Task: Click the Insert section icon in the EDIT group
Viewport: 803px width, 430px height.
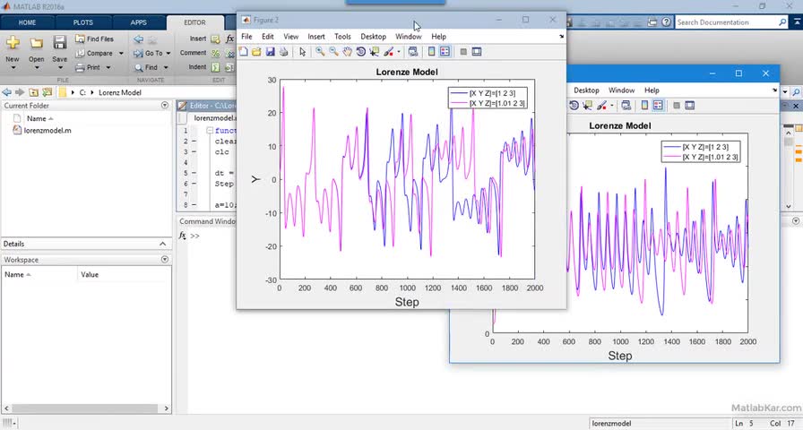Action: (215, 39)
